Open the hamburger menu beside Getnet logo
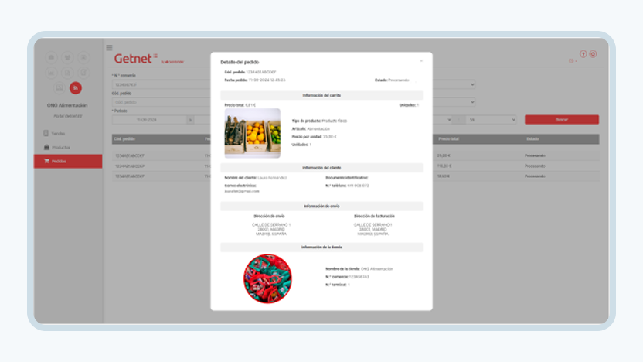The width and height of the screenshot is (643, 362). pyautogui.click(x=109, y=48)
